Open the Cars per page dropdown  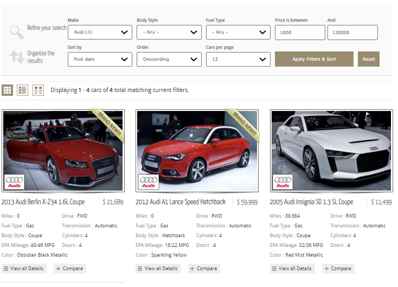tap(238, 60)
